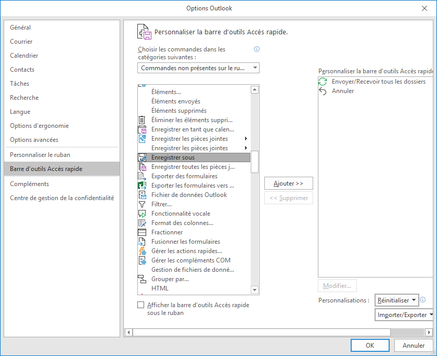Screen dimensions: 437x356
Task: Select the Grouper par icon
Action: click(142, 279)
